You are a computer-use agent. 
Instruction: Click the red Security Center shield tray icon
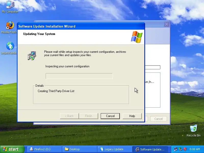tap(185, 149)
